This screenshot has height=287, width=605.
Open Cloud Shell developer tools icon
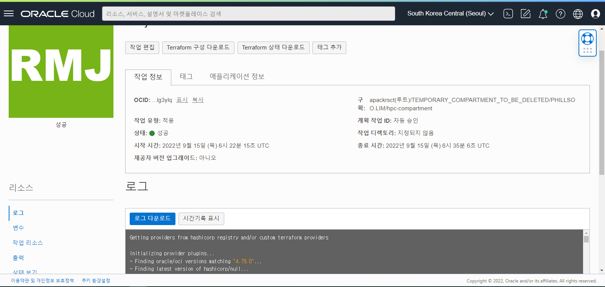point(508,14)
